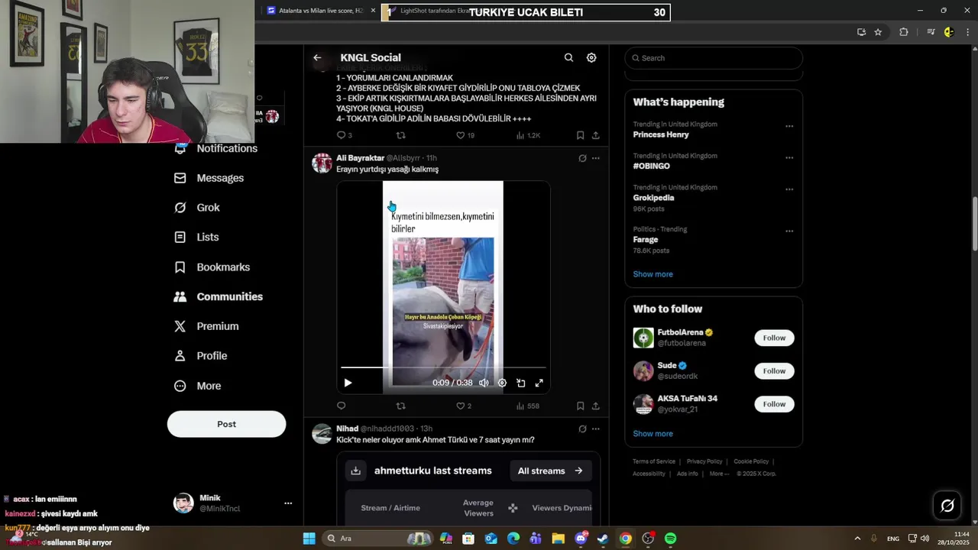Bookmark the post with 19 likes
The image size is (978, 550).
click(580, 135)
